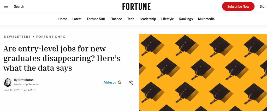Open the hamburger menu icon
Image resolution: width=267 pixels, height=111 pixels.
pos(6,6)
